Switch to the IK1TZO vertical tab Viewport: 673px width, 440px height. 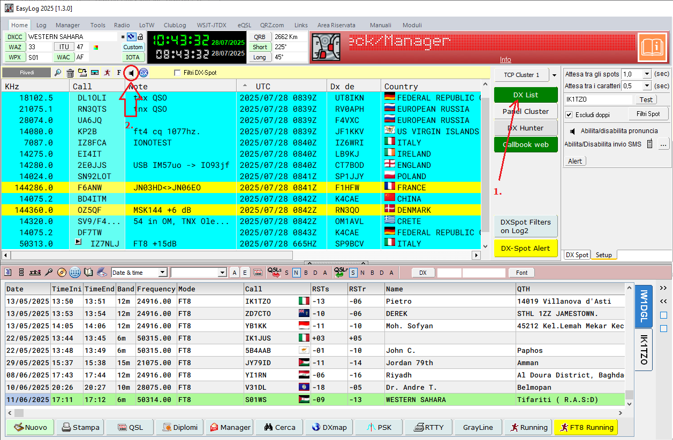click(644, 350)
